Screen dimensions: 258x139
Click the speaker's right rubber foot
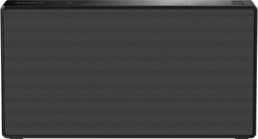click(242, 138)
